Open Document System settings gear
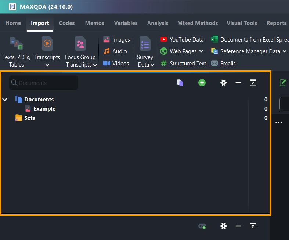This screenshot has width=289, height=240. [x=223, y=83]
